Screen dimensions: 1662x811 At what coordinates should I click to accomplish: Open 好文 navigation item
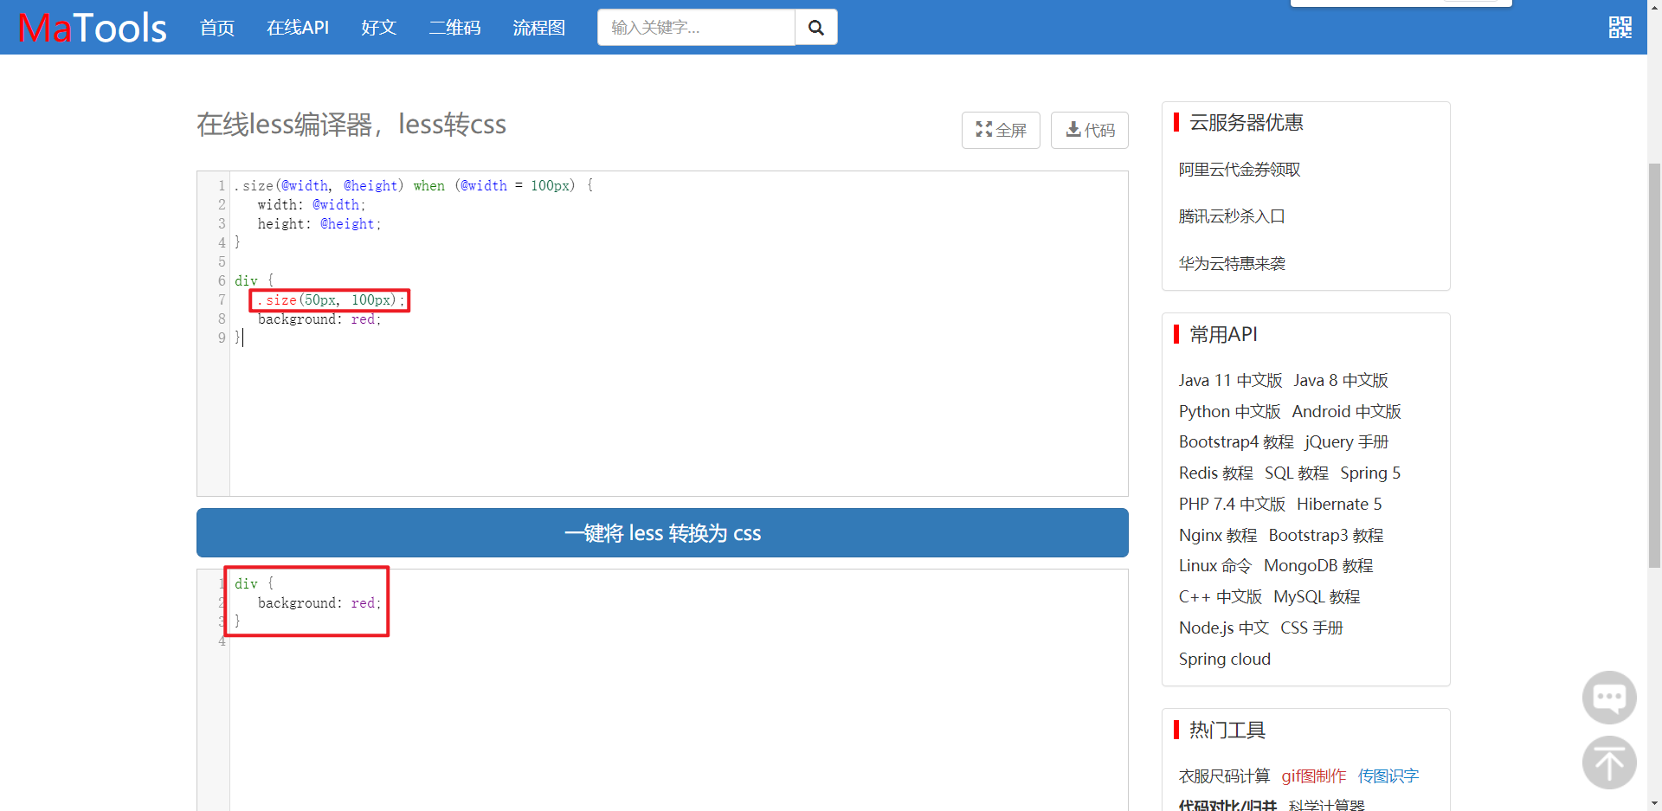(378, 28)
